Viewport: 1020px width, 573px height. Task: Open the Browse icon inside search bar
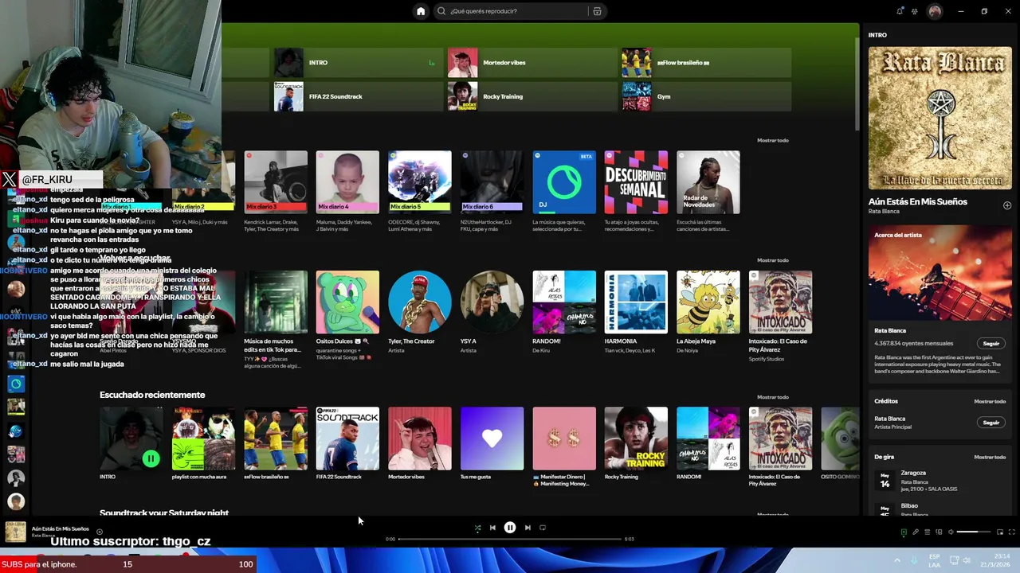coord(597,11)
